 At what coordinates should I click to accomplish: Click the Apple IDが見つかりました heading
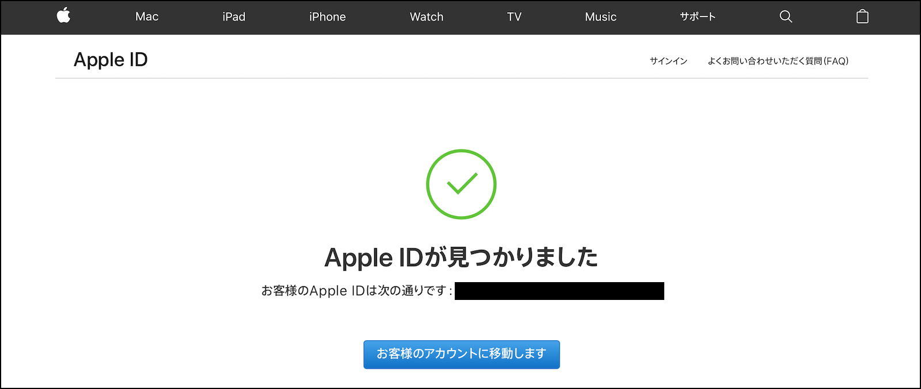(461, 257)
